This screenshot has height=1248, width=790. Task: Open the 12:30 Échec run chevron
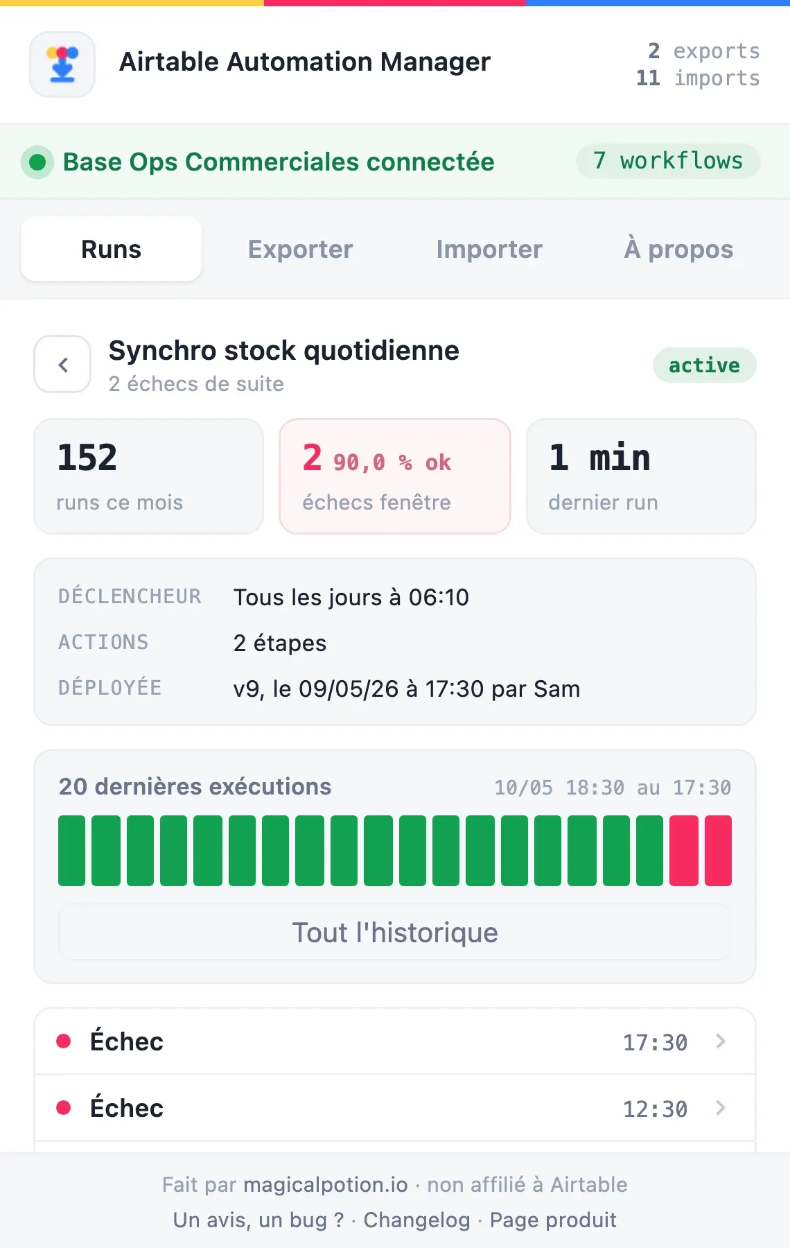[721, 1108]
